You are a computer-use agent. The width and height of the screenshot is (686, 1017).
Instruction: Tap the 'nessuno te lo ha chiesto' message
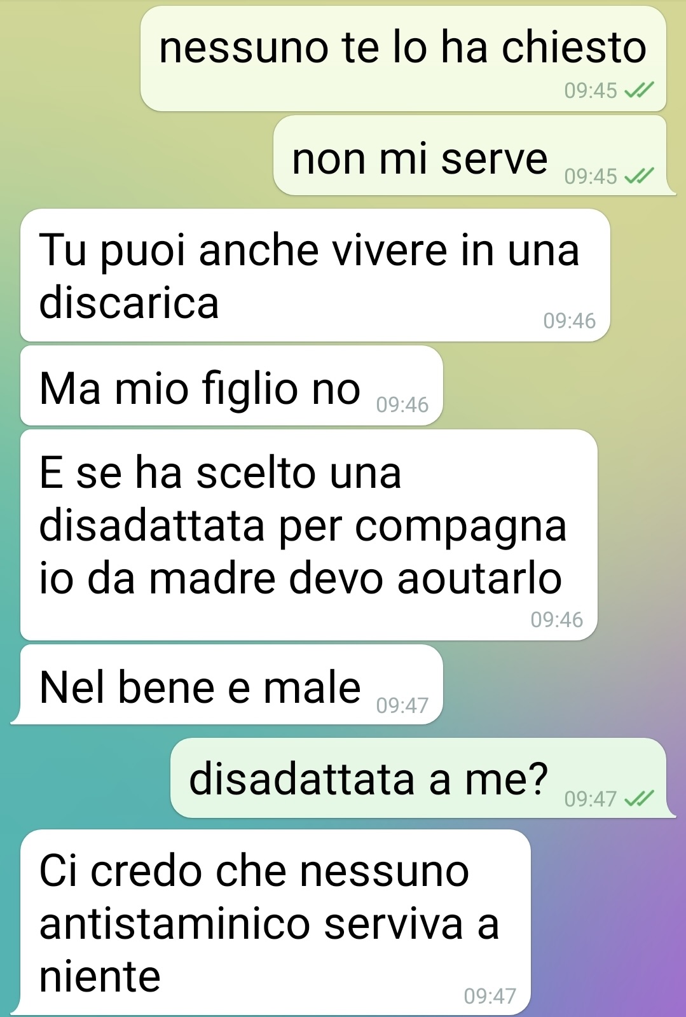coord(403,59)
